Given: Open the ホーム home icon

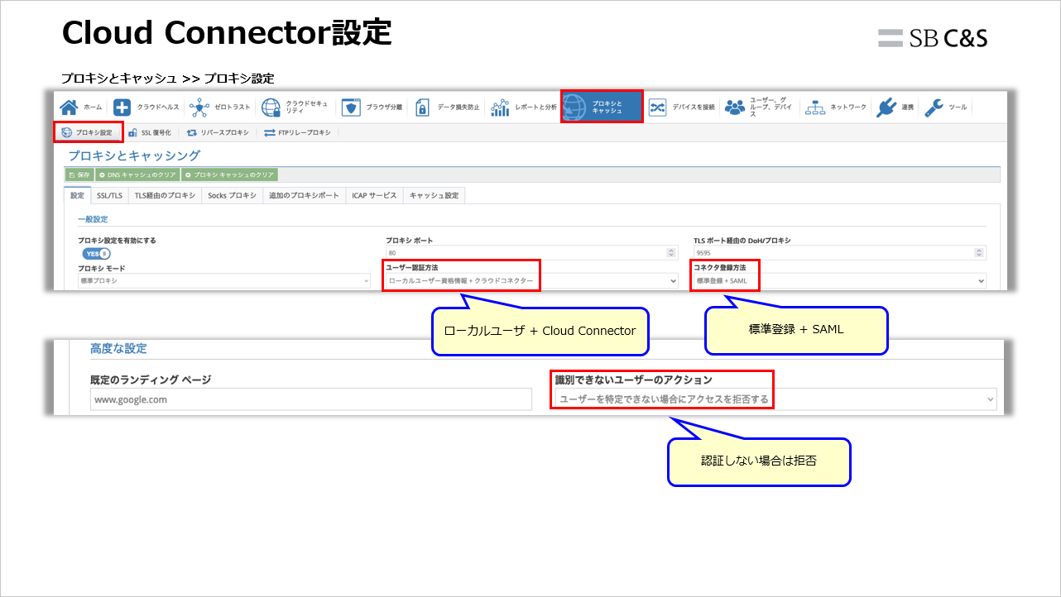Looking at the screenshot, I should pos(70,107).
